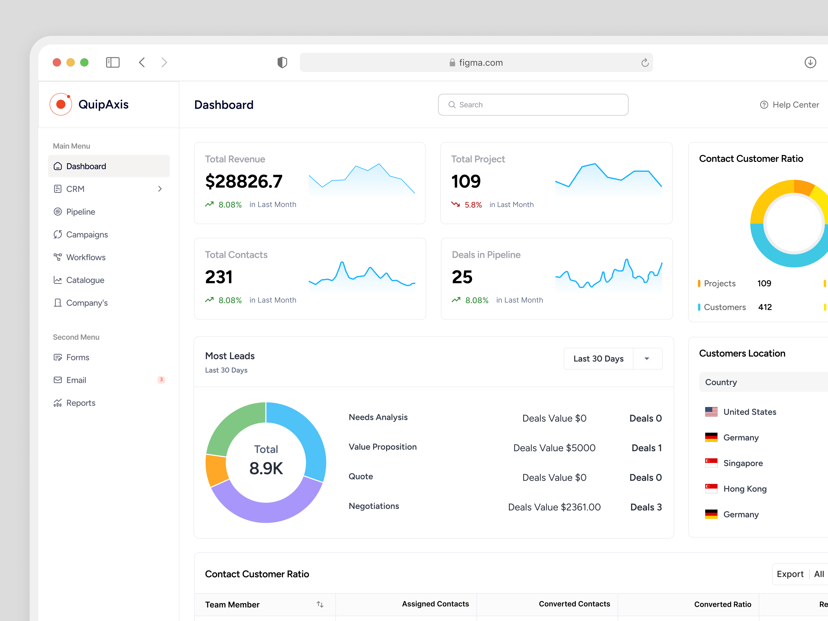828x621 pixels.
Task: Click the Customers 412 legend entry
Action: pos(735,307)
